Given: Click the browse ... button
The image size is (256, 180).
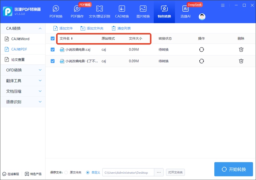Looking at the screenshot, I should click(159, 172).
